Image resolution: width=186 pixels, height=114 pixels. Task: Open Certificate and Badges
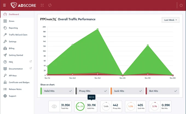(17, 82)
